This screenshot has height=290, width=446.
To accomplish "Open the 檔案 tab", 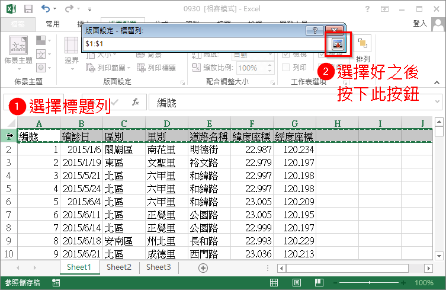I will click(18, 24).
